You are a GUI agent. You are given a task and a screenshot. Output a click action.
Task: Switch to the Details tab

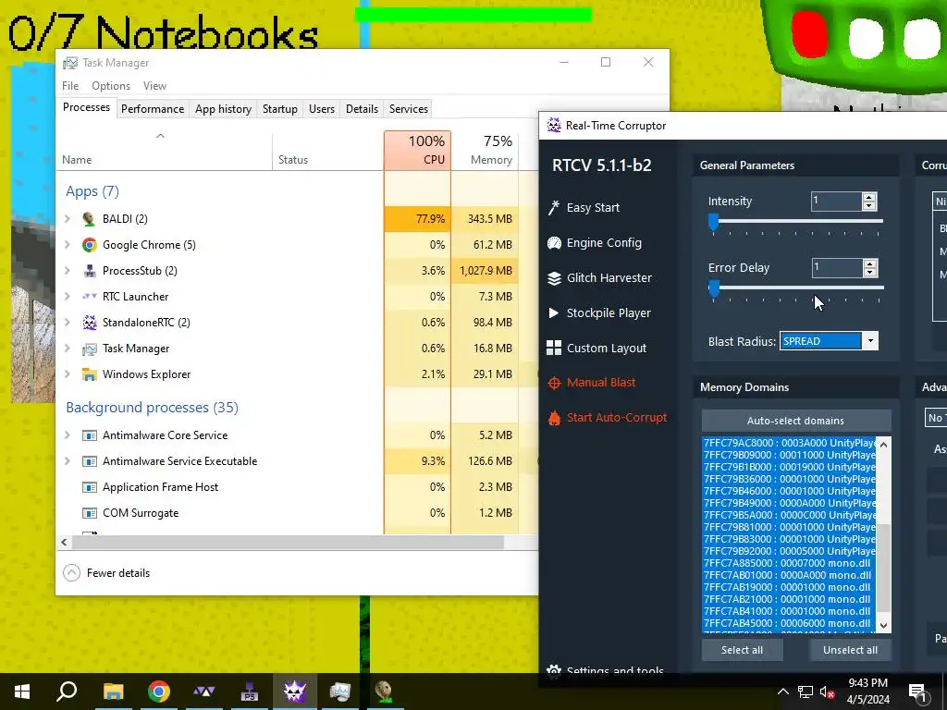coord(362,109)
